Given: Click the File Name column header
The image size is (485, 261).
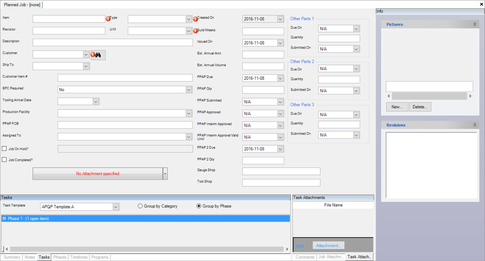Looking at the screenshot, I should coord(333,205).
